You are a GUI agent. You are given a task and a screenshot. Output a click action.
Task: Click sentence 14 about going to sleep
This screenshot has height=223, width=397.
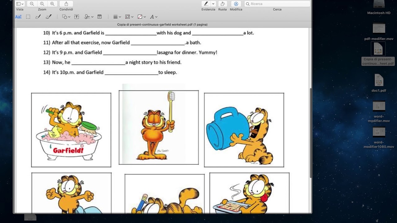pyautogui.click(x=110, y=72)
